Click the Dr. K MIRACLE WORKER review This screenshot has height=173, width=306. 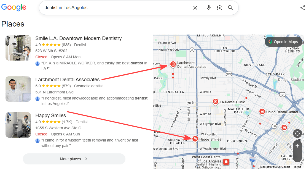[x=94, y=66]
